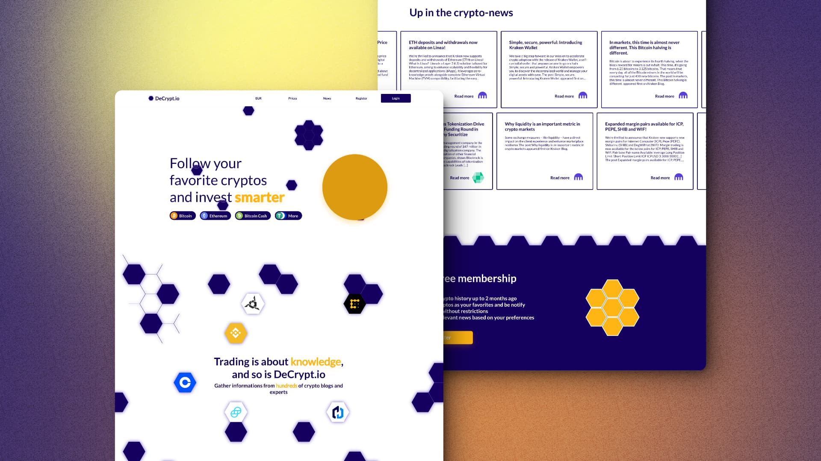Screen dimensions: 821x461
Task: Select Bitcoin from crypto filter tags
Action: 183,216
